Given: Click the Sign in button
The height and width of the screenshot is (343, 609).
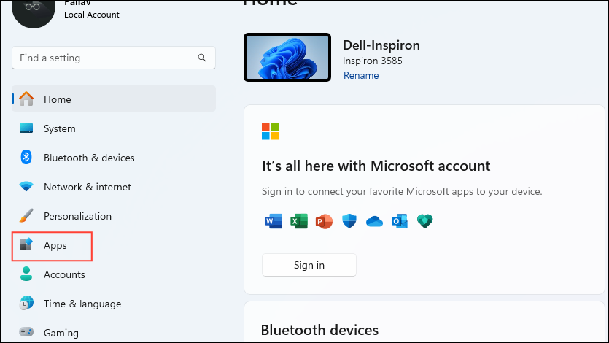Looking at the screenshot, I should [309, 265].
